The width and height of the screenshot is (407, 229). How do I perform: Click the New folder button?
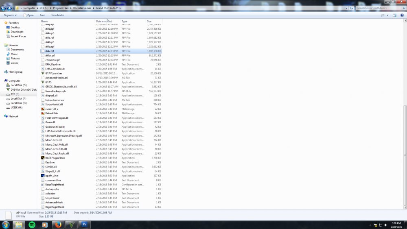click(58, 15)
